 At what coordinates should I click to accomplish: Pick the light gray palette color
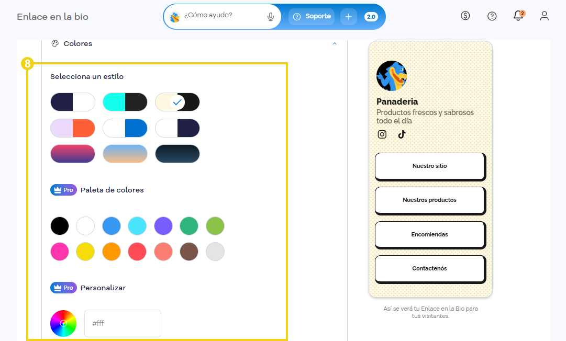tap(215, 252)
